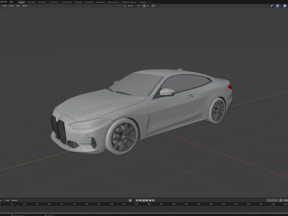
Task: Open the Help menu
Action: click(x=11, y=2)
